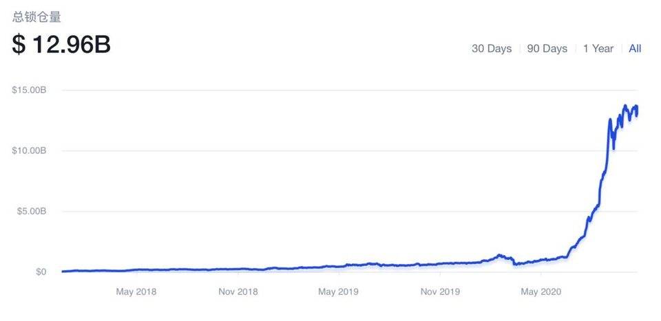Click the 总锁仓量 heading label
661x321 pixels.
click(36, 17)
